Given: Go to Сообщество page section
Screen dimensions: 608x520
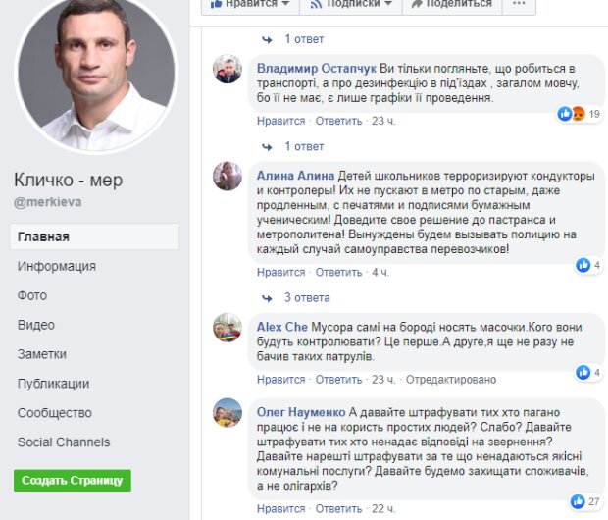Looking at the screenshot, I should (55, 412).
